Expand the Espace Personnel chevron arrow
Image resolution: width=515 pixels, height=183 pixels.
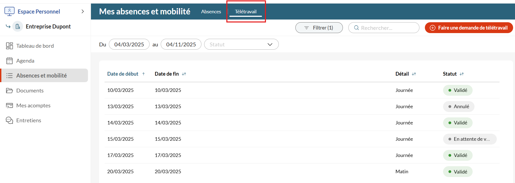(83, 11)
